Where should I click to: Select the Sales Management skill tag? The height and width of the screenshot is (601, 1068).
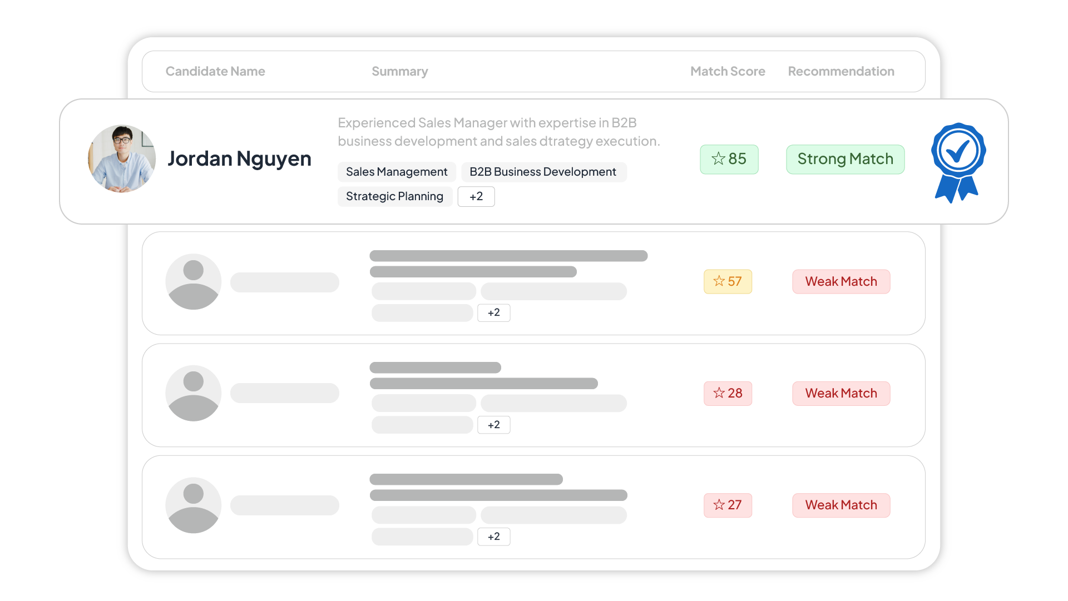pyautogui.click(x=396, y=172)
